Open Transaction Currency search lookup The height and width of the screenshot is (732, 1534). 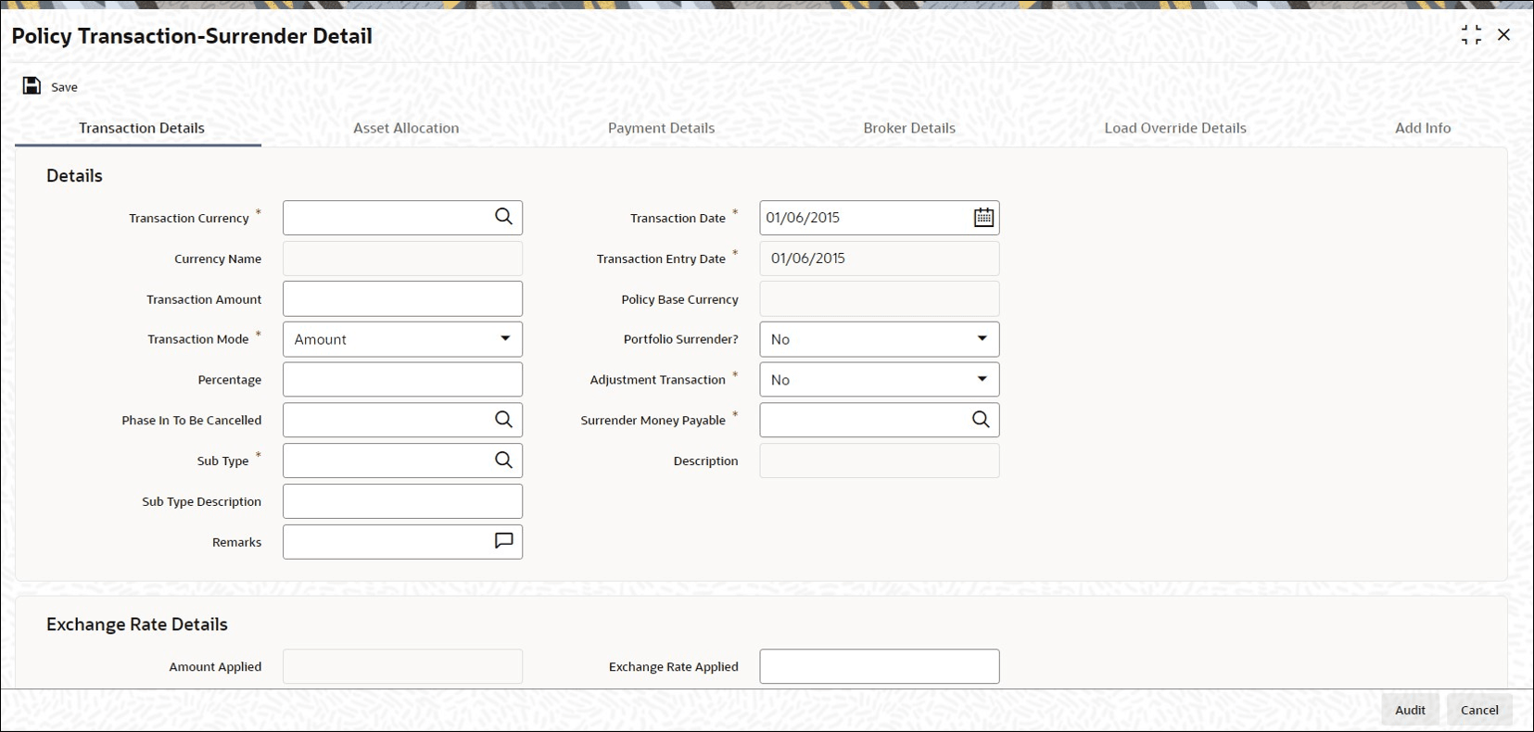503,217
